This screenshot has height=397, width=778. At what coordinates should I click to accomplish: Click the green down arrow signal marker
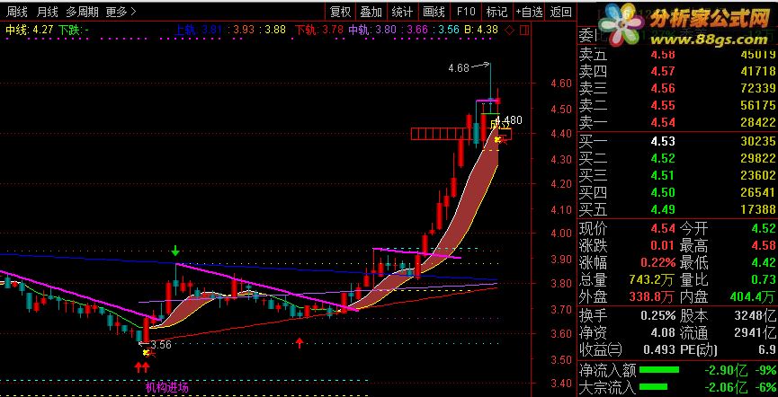click(x=175, y=251)
